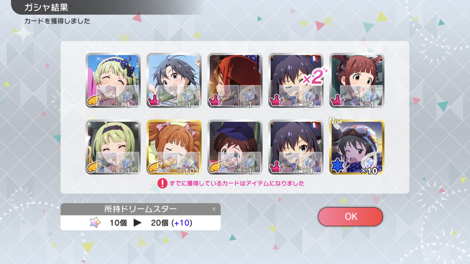Open the bottom-row winking dark-haired girl card
This screenshot has width=470, height=264.
point(296,147)
